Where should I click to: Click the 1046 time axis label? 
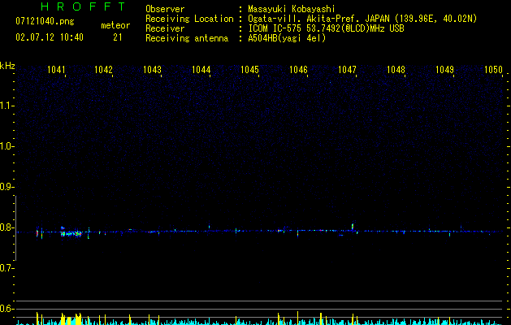298,70
